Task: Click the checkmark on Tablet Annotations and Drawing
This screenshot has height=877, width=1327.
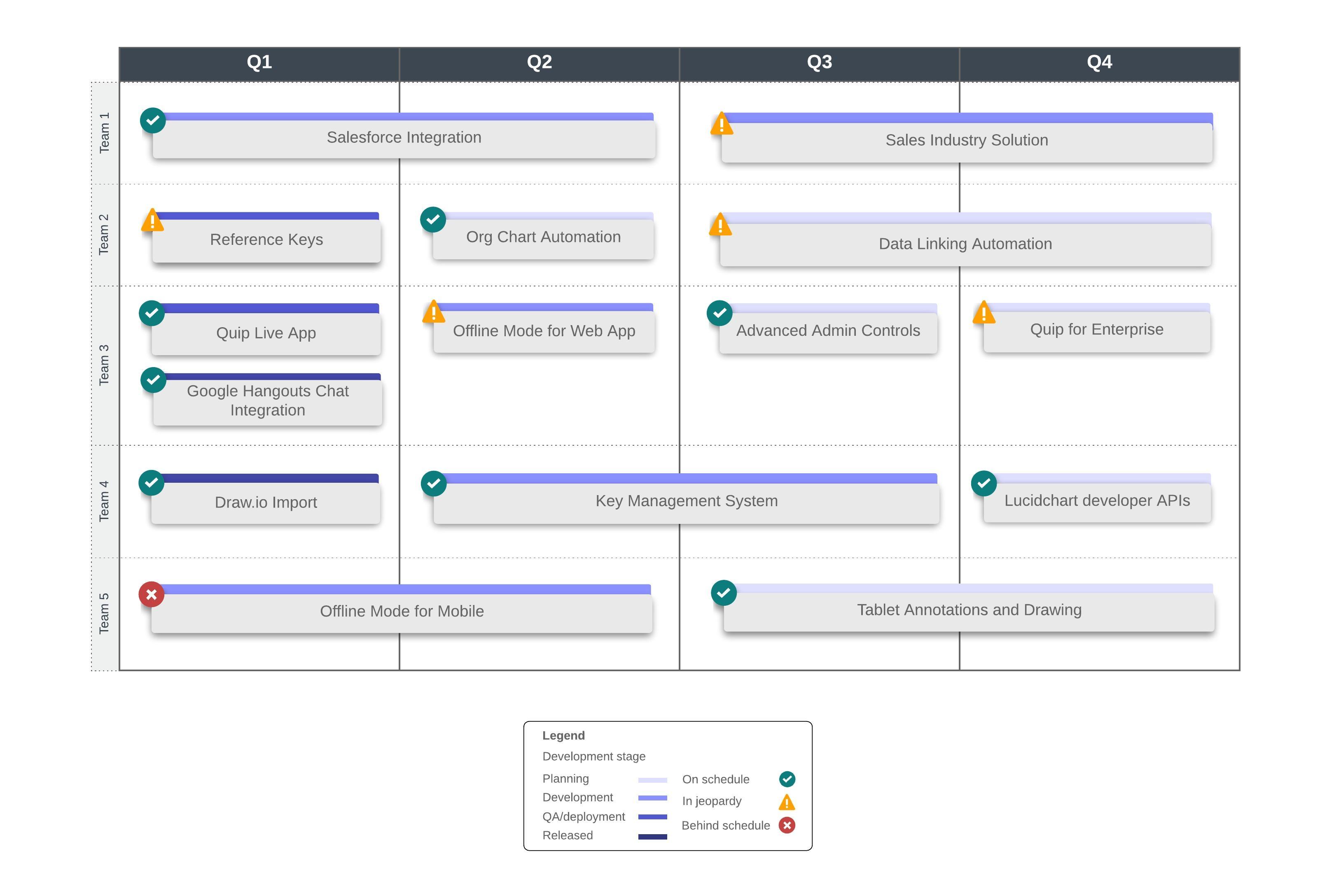Action: pyautogui.click(x=724, y=593)
